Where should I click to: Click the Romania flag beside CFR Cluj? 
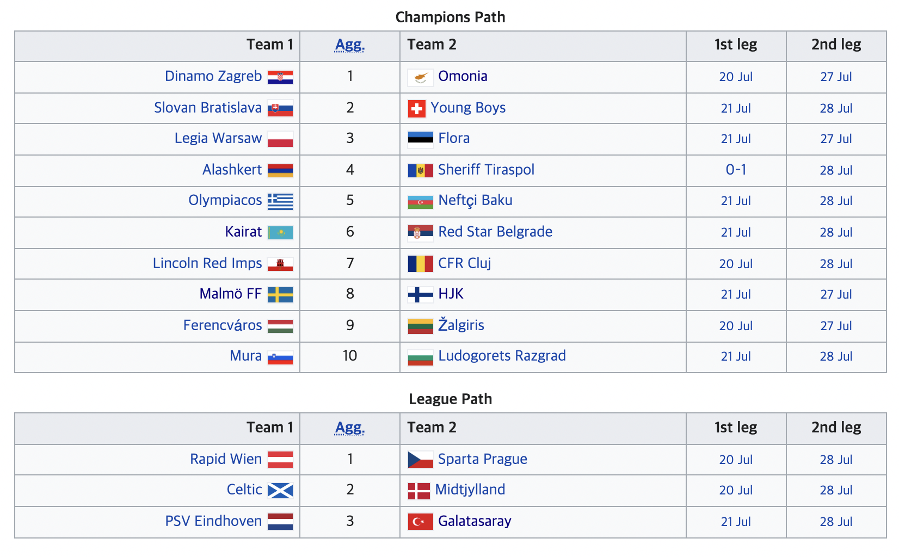pyautogui.click(x=421, y=264)
